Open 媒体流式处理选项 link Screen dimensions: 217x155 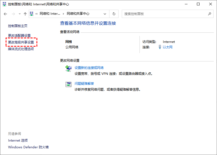[21, 49]
